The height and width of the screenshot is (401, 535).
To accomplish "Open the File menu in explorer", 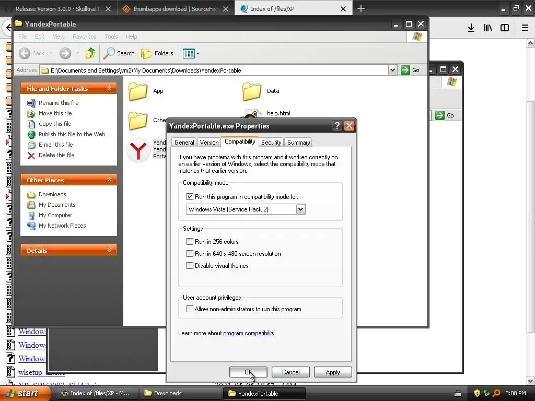I will coord(22,37).
